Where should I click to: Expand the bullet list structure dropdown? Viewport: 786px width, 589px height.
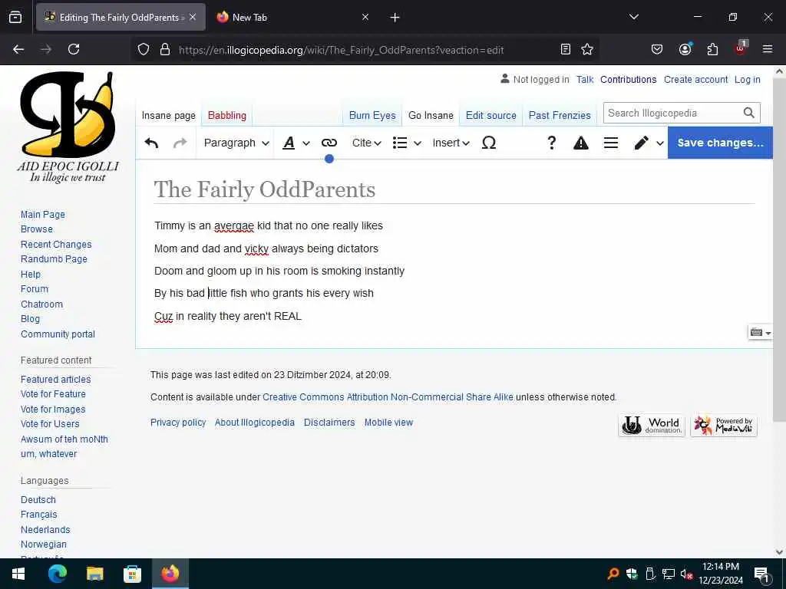point(407,143)
